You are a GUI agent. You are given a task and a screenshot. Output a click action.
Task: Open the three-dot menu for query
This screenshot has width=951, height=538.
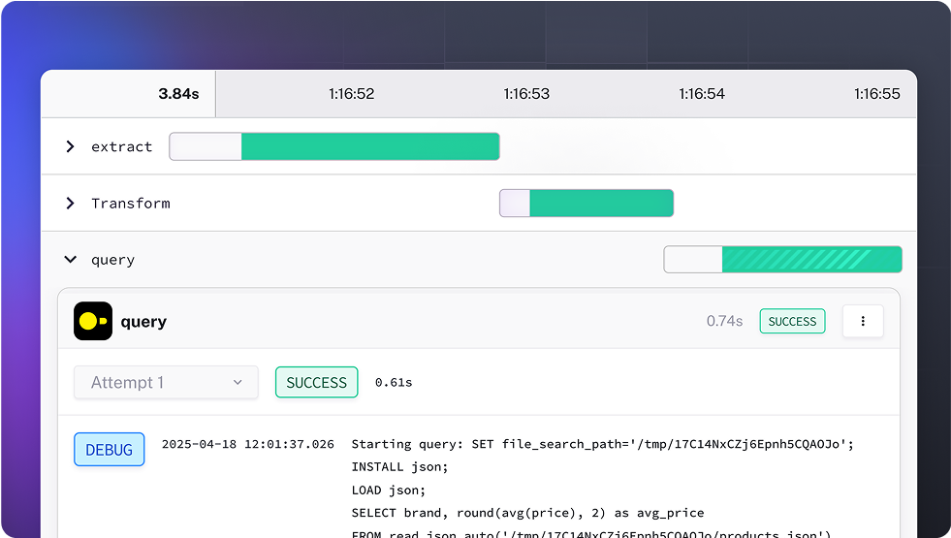click(x=863, y=321)
